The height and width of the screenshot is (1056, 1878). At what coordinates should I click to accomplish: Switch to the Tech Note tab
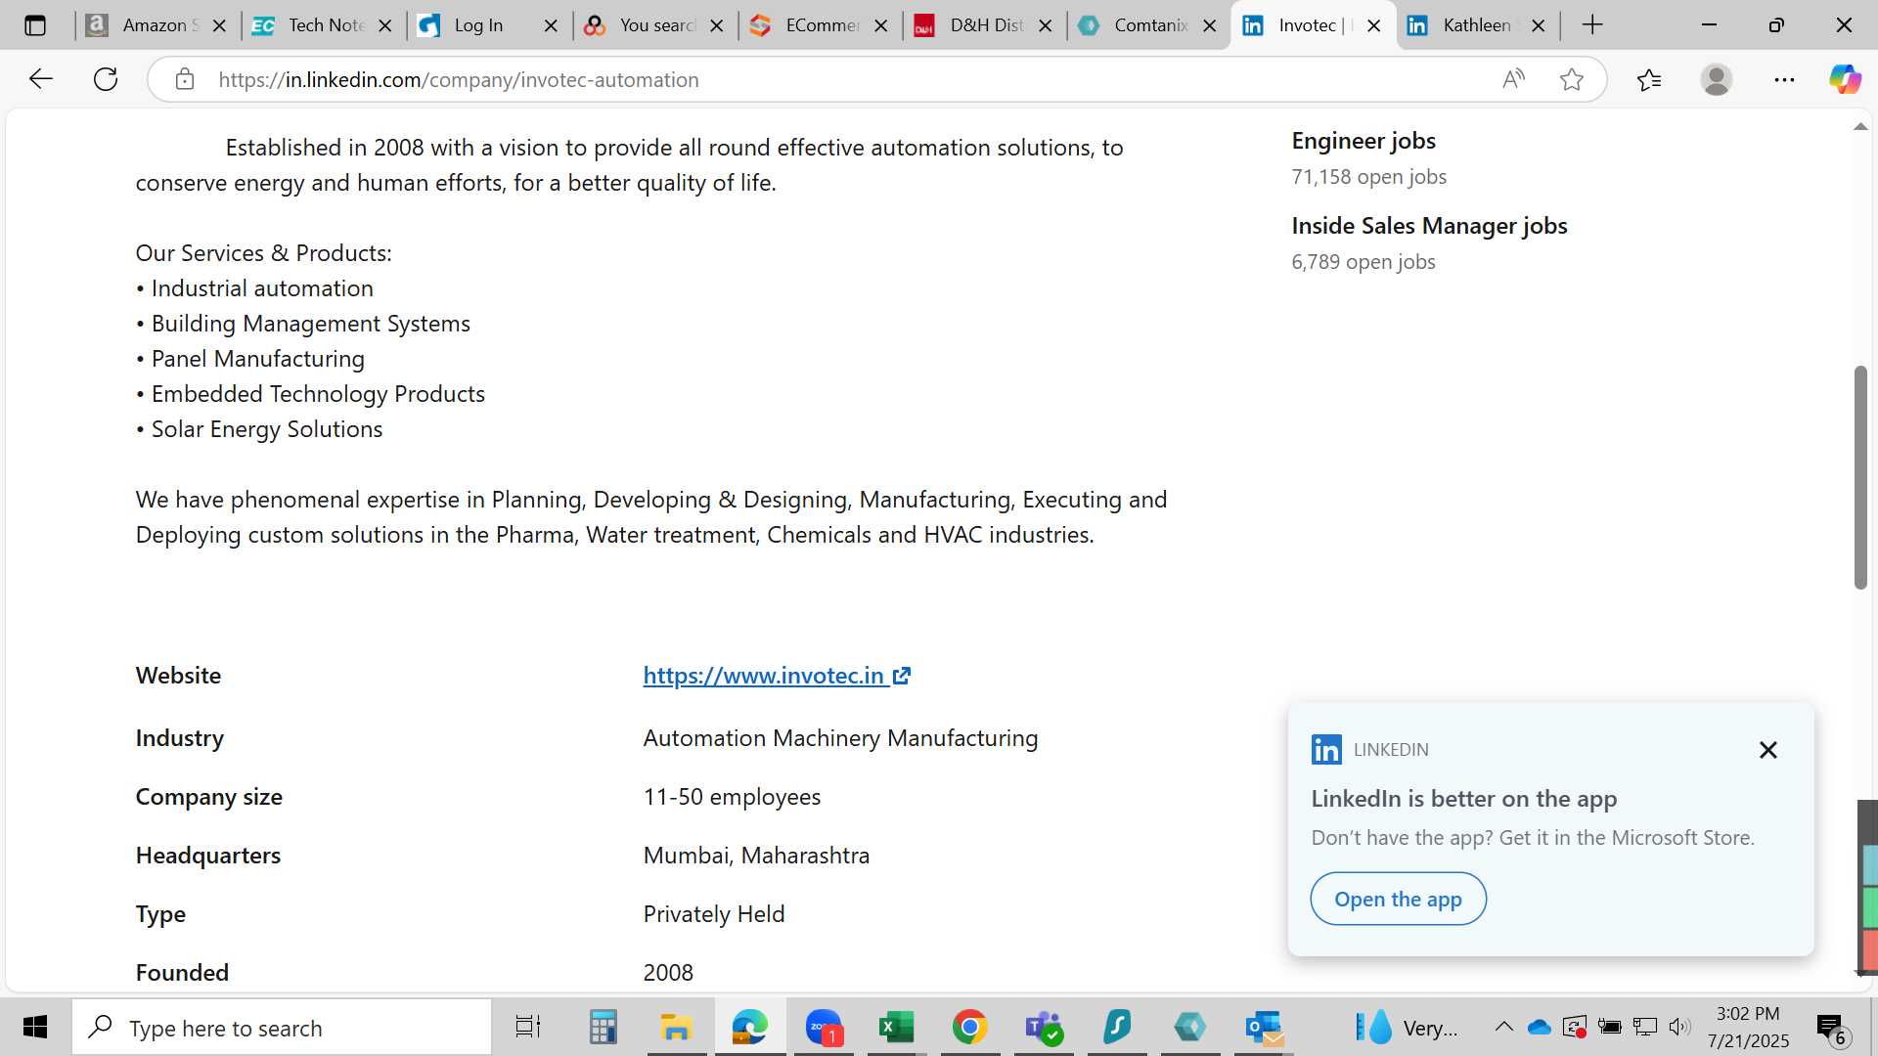[x=324, y=25]
